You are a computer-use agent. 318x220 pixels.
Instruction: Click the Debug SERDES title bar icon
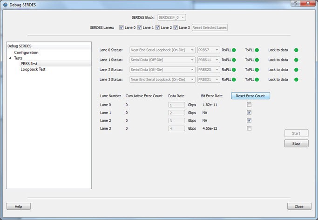pyautogui.click(x=5, y=4)
